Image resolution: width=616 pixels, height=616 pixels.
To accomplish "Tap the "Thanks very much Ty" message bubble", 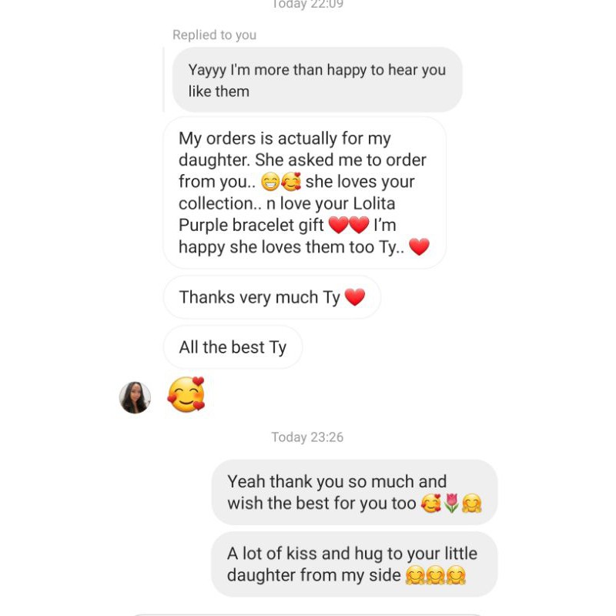I will click(272, 297).
